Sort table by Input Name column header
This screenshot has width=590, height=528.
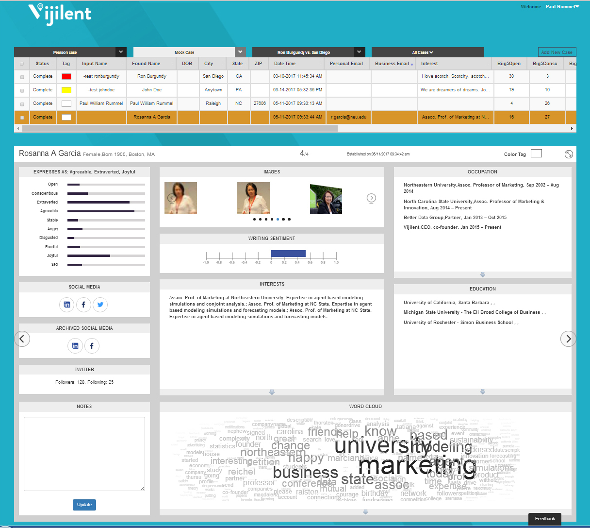pos(95,64)
